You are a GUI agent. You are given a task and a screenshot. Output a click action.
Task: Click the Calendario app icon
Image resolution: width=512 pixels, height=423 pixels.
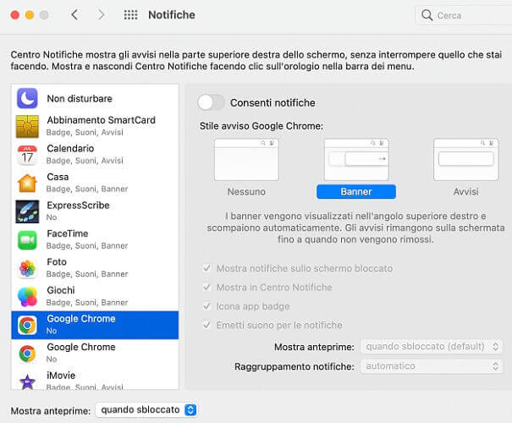click(27, 155)
